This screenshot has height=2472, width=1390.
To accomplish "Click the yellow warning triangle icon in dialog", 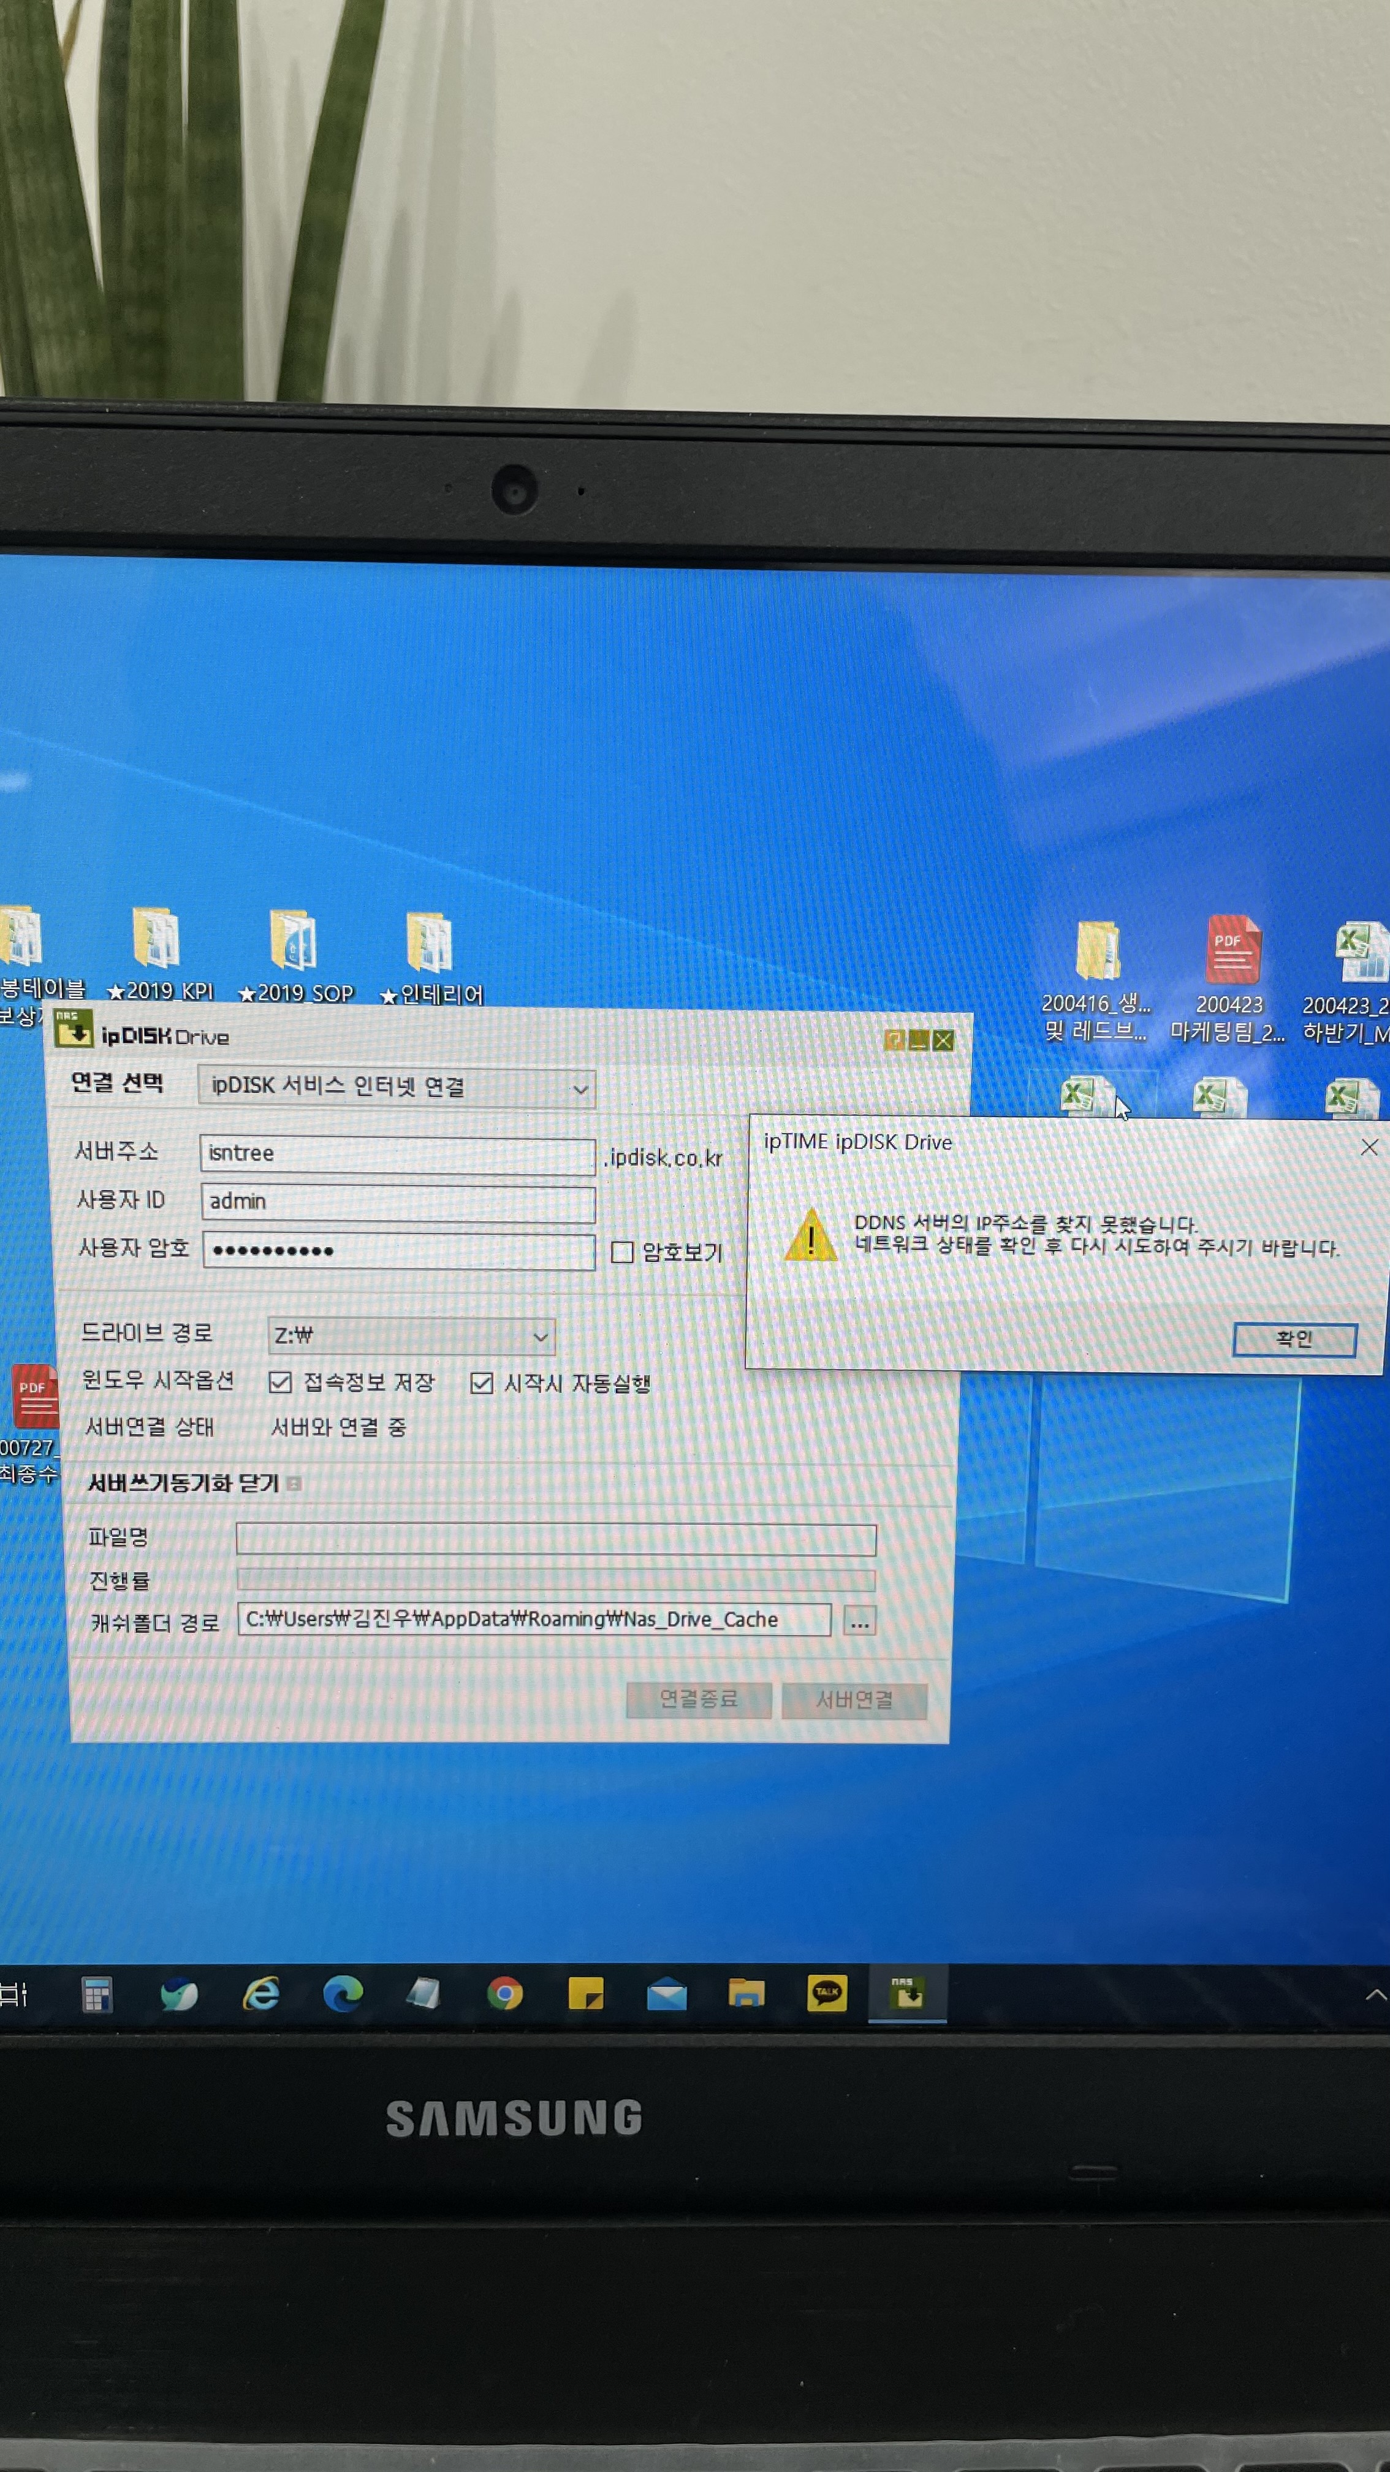I will click(x=811, y=1236).
